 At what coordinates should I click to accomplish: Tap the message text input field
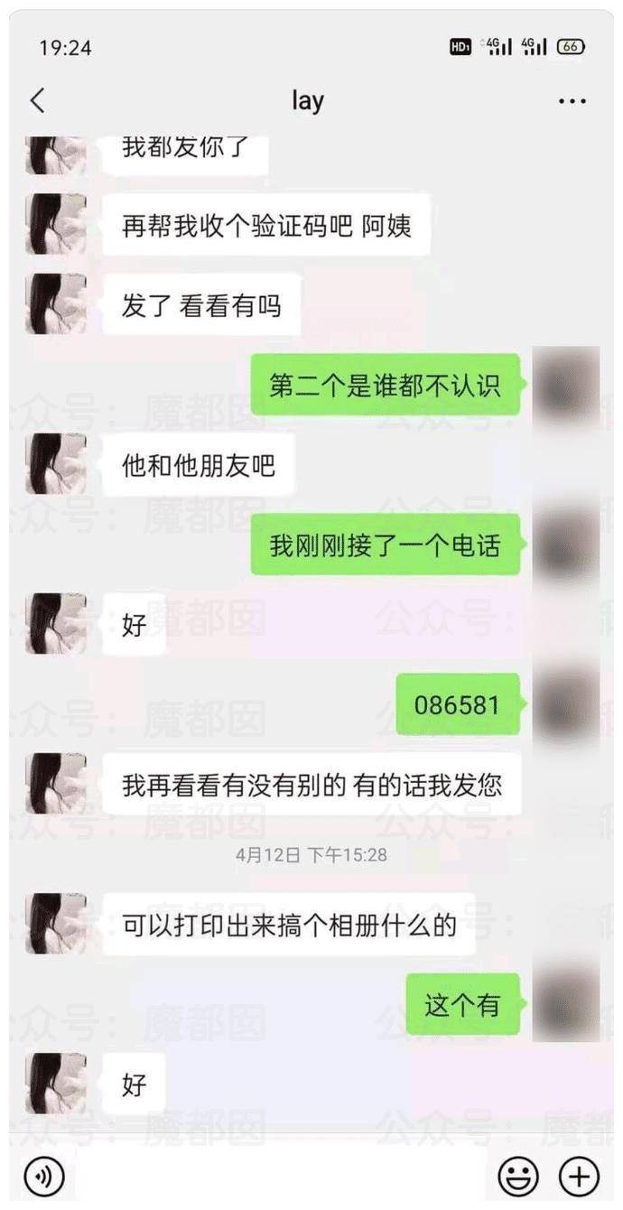pyautogui.click(x=280, y=1176)
